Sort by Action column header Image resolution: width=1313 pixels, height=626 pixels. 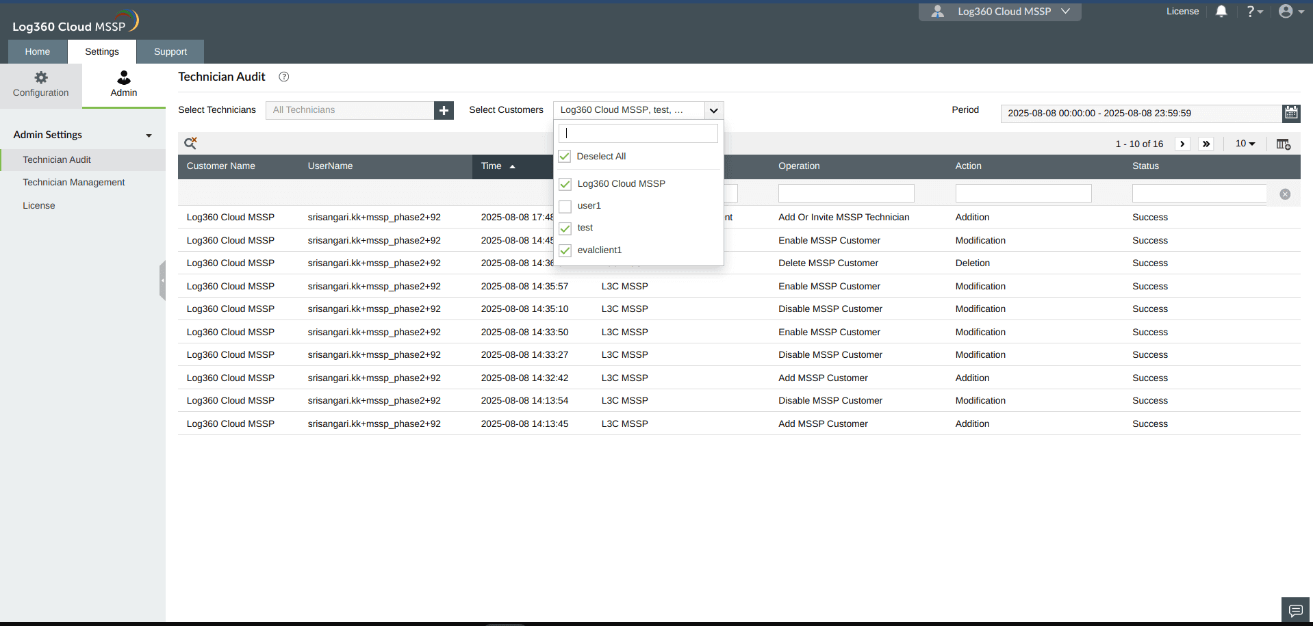(969, 166)
